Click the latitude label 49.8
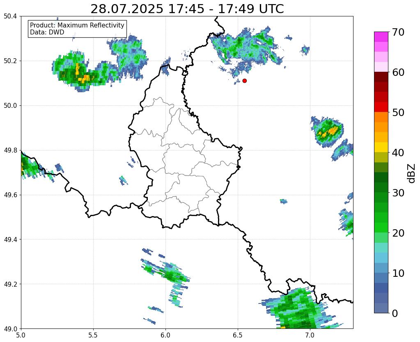Image resolution: width=420 pixels, height=342 pixels. pos(10,150)
